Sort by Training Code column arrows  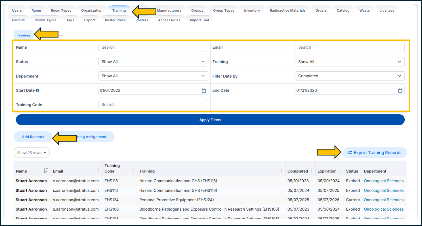pyautogui.click(x=133, y=171)
